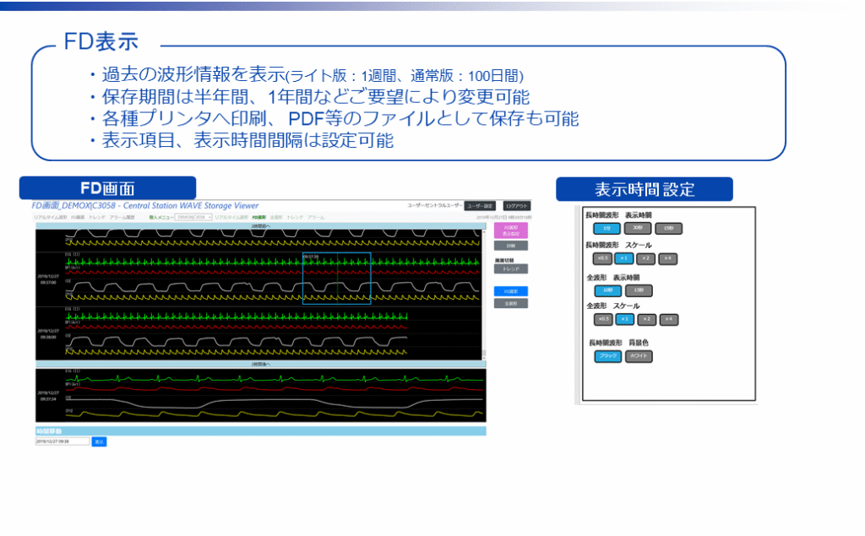This screenshot has height=536, width=865.
Task: Choose ×0.5 scale for full waveform
Action: 602,319
